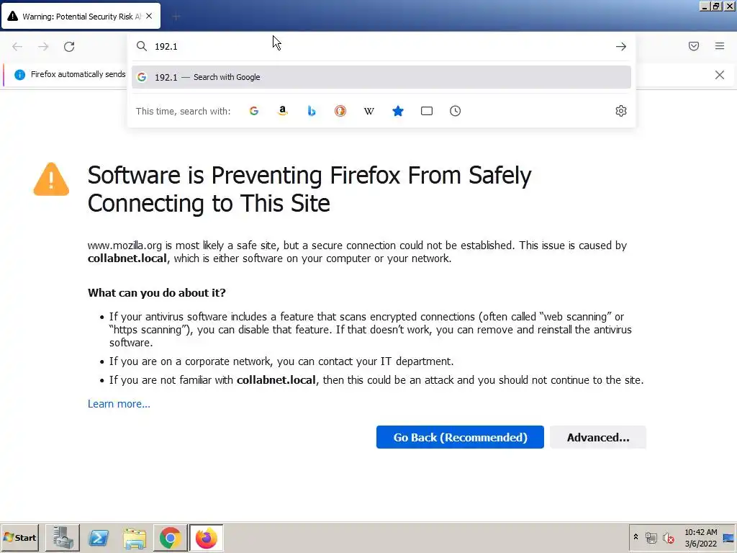Open a new tab with plus button
This screenshot has width=737, height=553.
[x=176, y=17]
